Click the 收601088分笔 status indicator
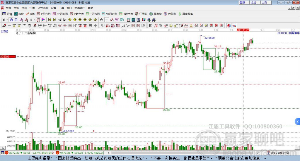The height and width of the screenshot is (161, 300). point(278,153)
